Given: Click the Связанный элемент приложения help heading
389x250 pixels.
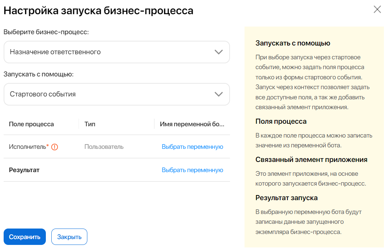Looking at the screenshot, I should click(x=311, y=160).
